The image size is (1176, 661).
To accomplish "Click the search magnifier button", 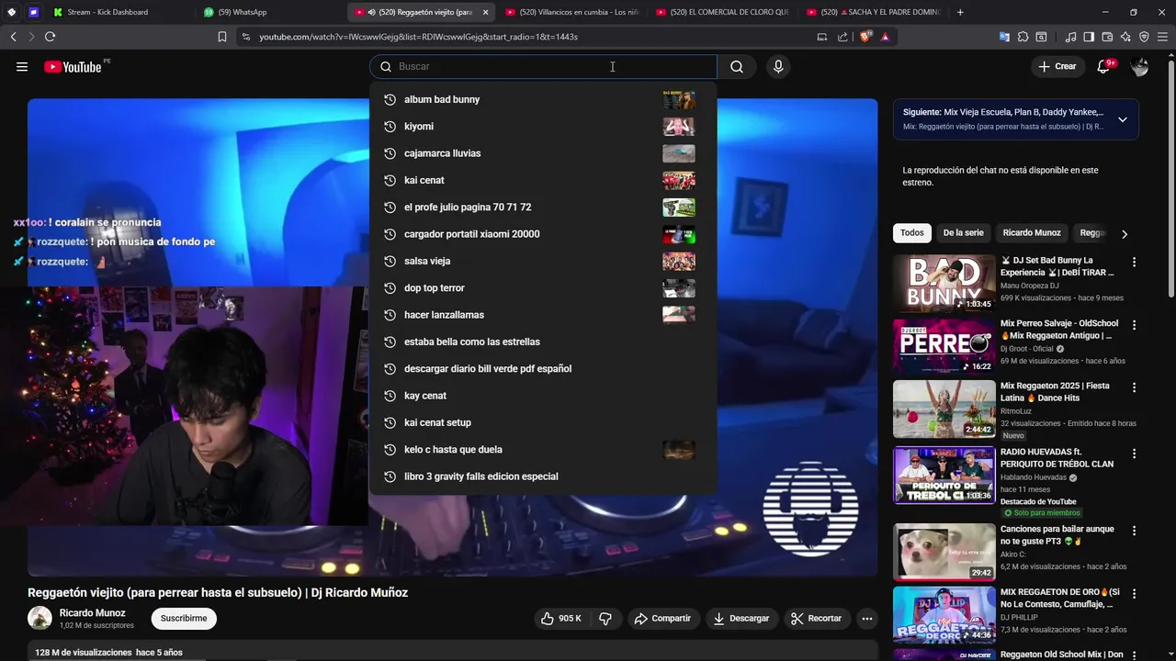I will point(737,66).
